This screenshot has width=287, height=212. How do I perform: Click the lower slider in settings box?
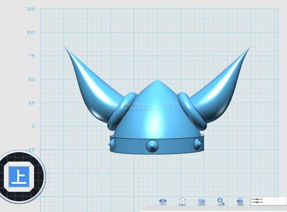257,203
